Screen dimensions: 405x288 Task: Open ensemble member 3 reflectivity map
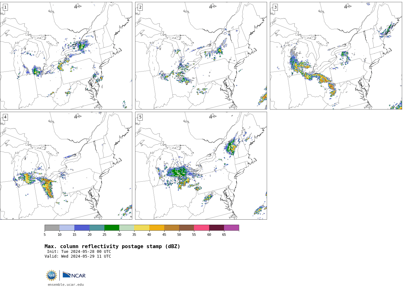click(336, 56)
